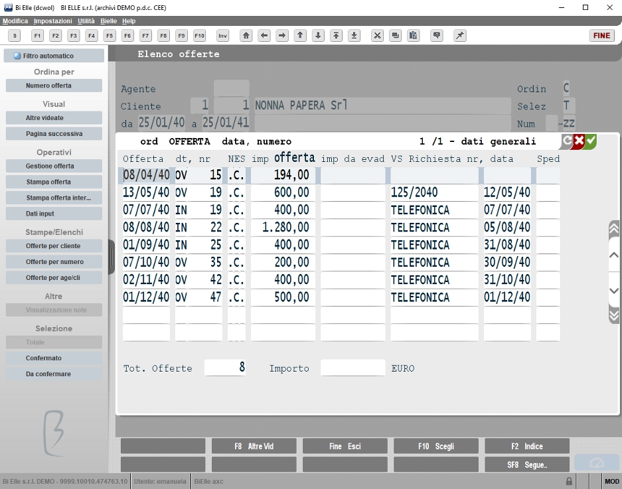Click the gray refresh icon on the list panel

click(x=567, y=141)
